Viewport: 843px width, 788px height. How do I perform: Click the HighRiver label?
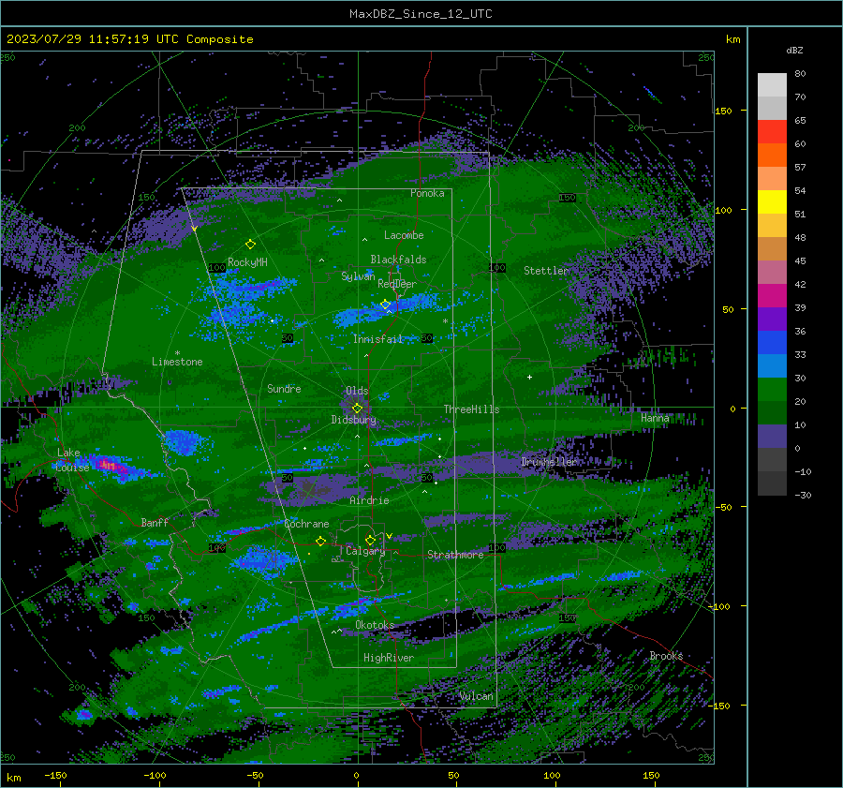[x=389, y=658]
